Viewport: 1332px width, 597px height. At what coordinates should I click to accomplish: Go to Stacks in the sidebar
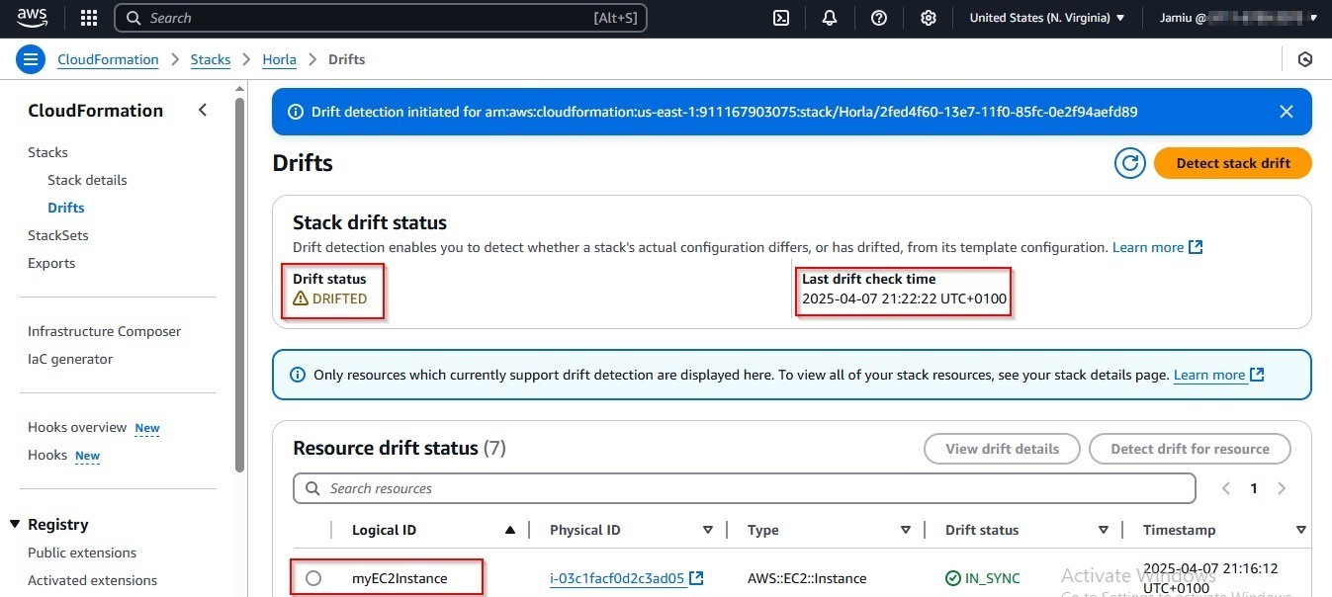47,152
